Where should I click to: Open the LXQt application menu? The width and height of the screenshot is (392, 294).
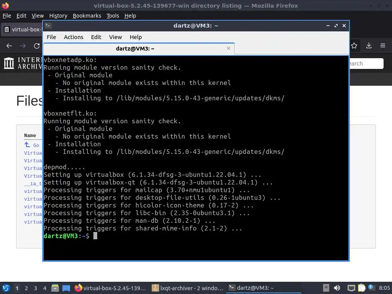click(6, 288)
